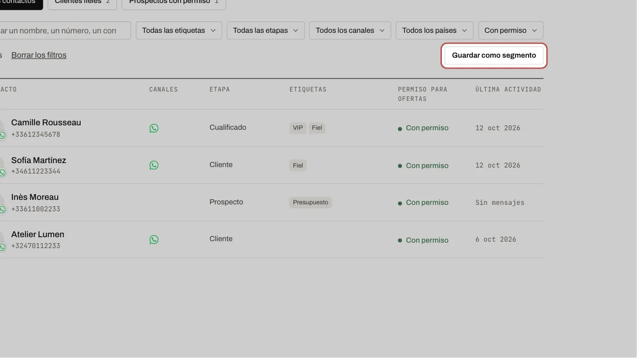637x358 pixels.
Task: Click the '6 oct 2026' activity date
Action: pyautogui.click(x=496, y=239)
